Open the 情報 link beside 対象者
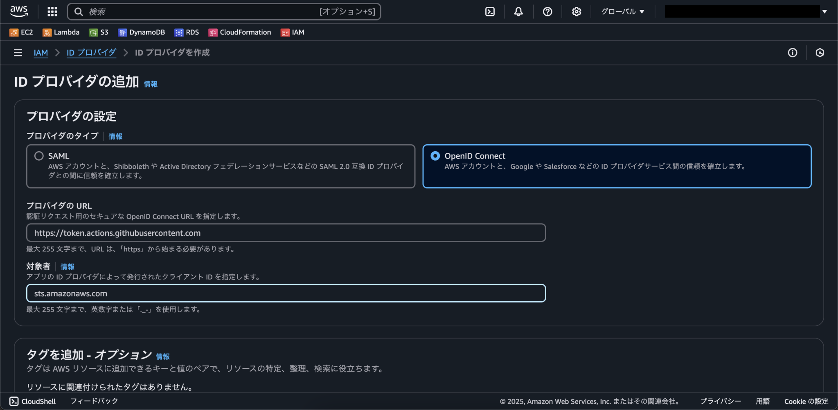 pos(67,267)
